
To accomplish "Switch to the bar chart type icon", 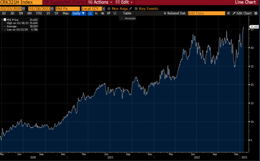I will 96,13.
